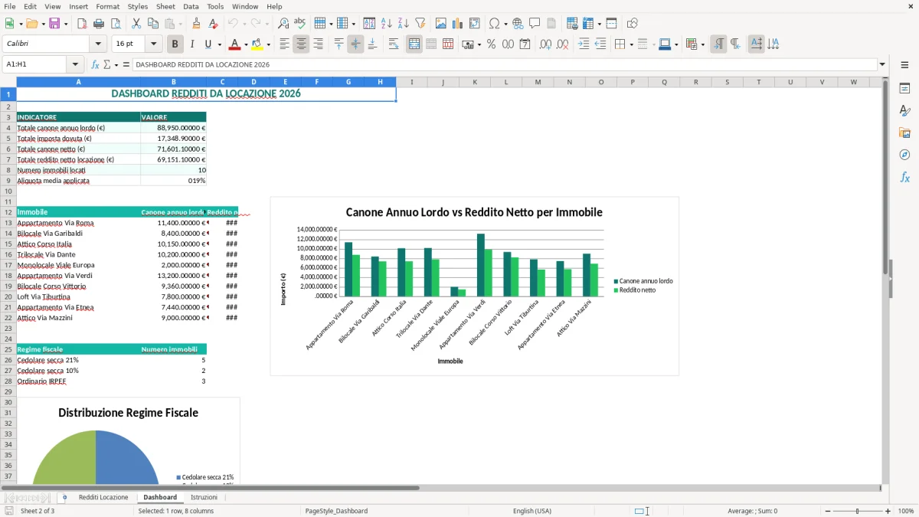Open Conditional Formatting dropdown arrow
This screenshot has width=919, height=517.
pyautogui.click(x=702, y=44)
